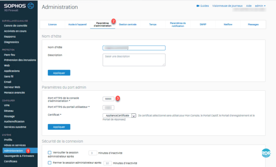Open Visionneuse de journaux link
276x167 pixels.
[x=227, y=6]
